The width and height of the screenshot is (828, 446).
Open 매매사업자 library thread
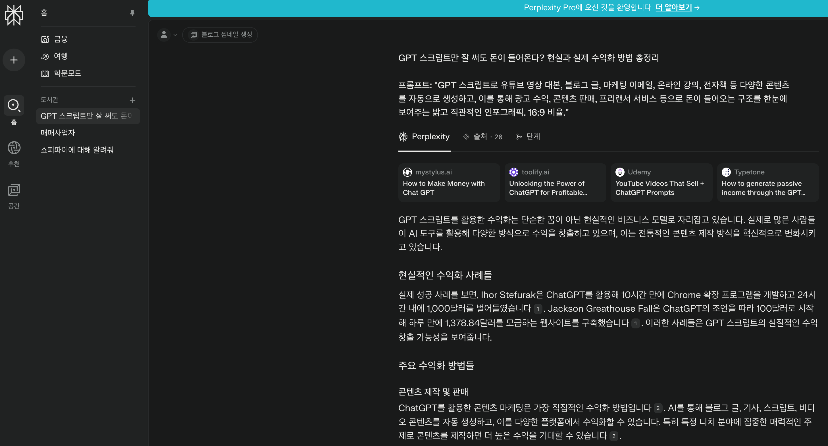tap(58, 133)
